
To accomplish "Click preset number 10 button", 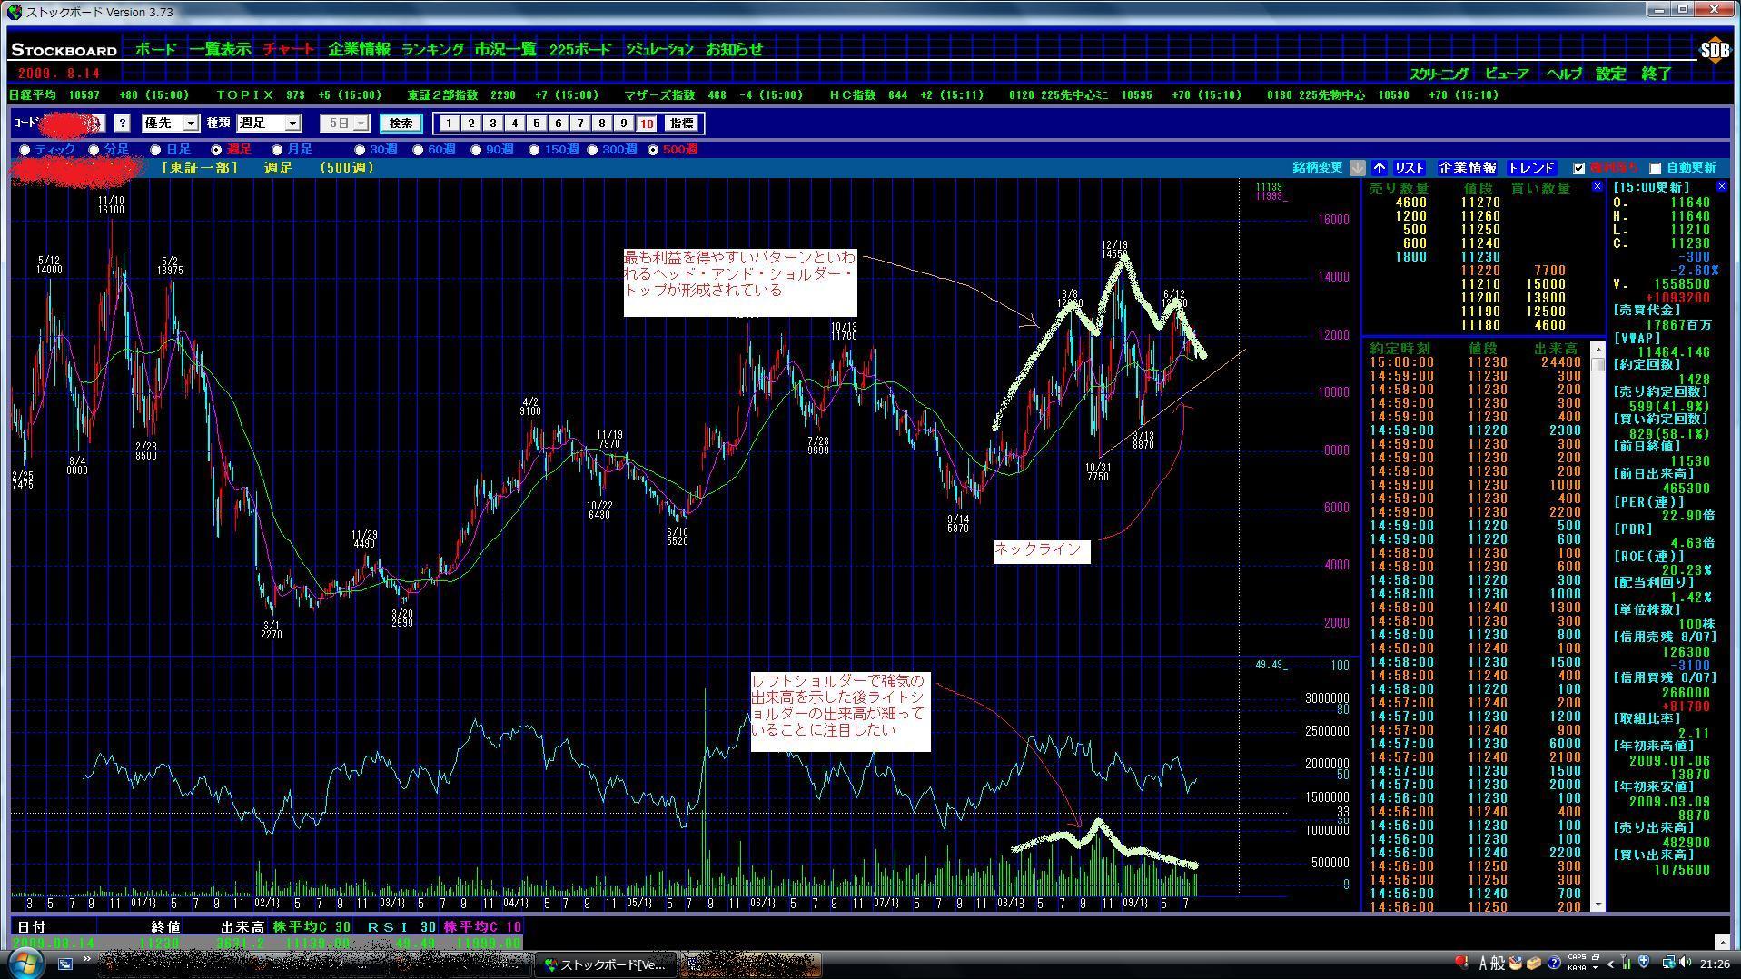I will coord(646,124).
